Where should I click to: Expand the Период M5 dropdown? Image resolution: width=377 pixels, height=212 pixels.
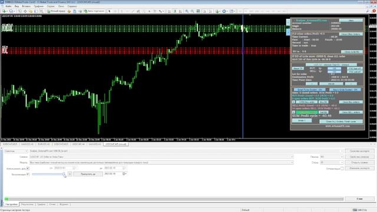[342, 157]
